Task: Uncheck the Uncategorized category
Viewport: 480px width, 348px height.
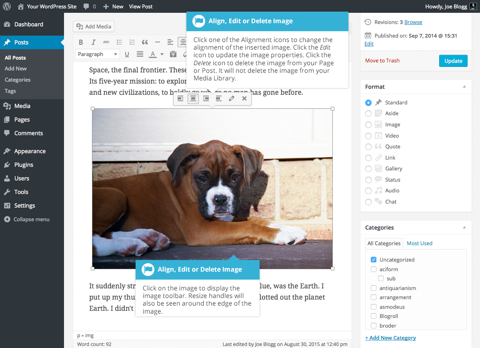Action: pos(374,260)
